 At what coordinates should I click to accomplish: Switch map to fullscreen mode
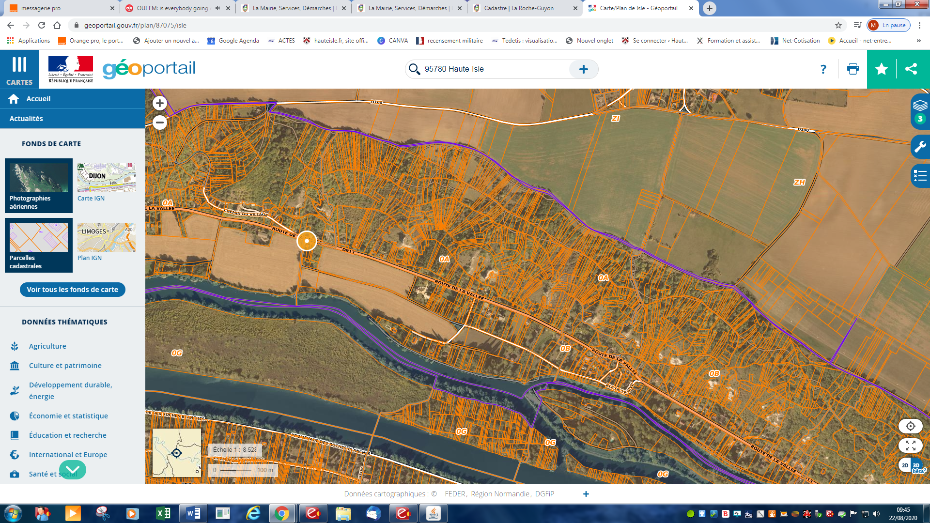(x=910, y=446)
